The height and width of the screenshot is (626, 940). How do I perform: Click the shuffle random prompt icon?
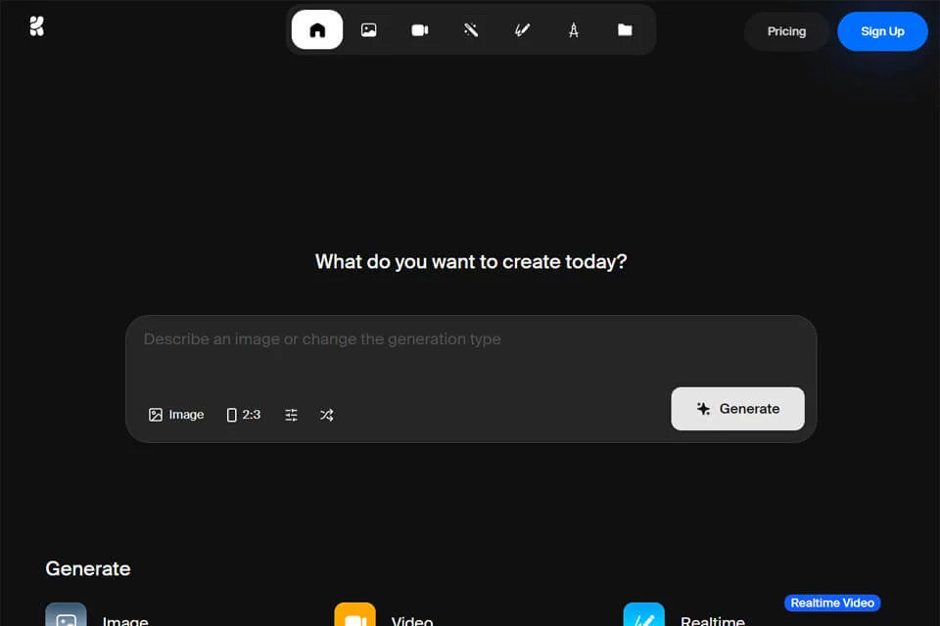[x=327, y=415]
